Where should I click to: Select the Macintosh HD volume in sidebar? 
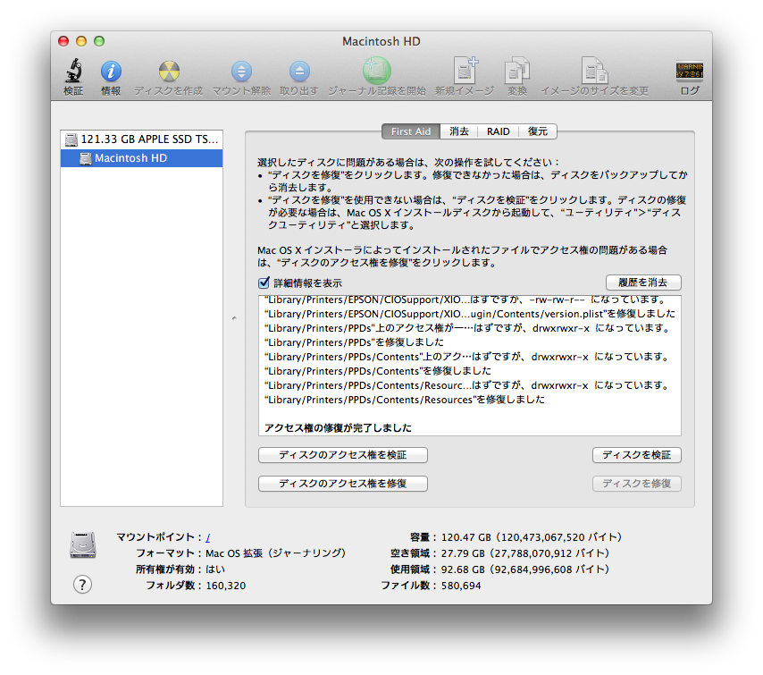[x=141, y=158]
